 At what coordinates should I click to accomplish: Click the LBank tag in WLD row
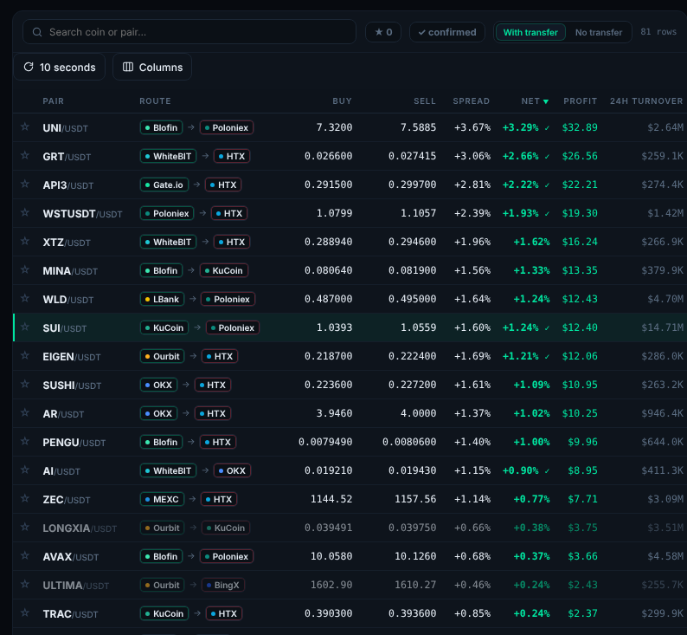tap(162, 299)
